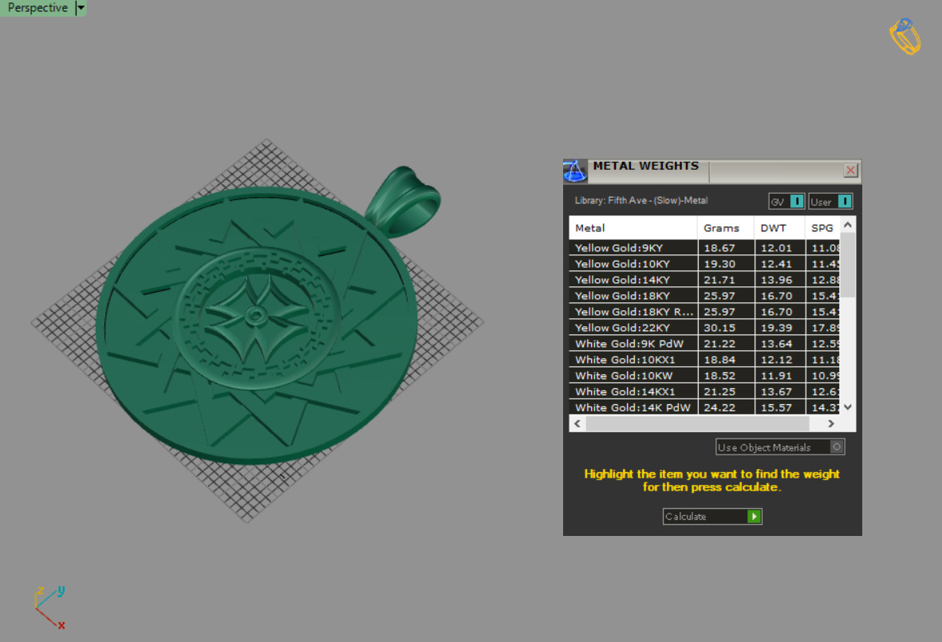This screenshot has width=942, height=642.
Task: Click the SPG column header
Action: point(822,227)
